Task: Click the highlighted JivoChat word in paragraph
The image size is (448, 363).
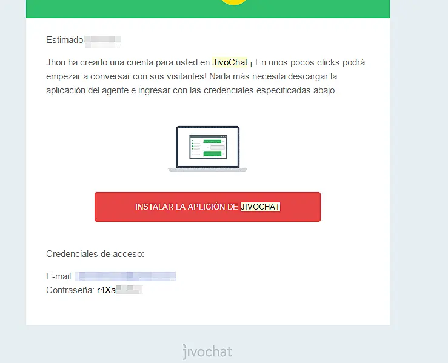Action: pyautogui.click(x=230, y=62)
